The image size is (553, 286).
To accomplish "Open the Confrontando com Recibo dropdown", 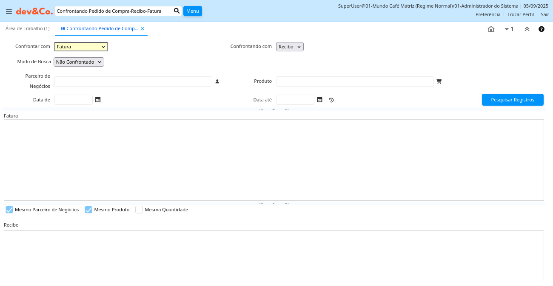I will pos(290,47).
